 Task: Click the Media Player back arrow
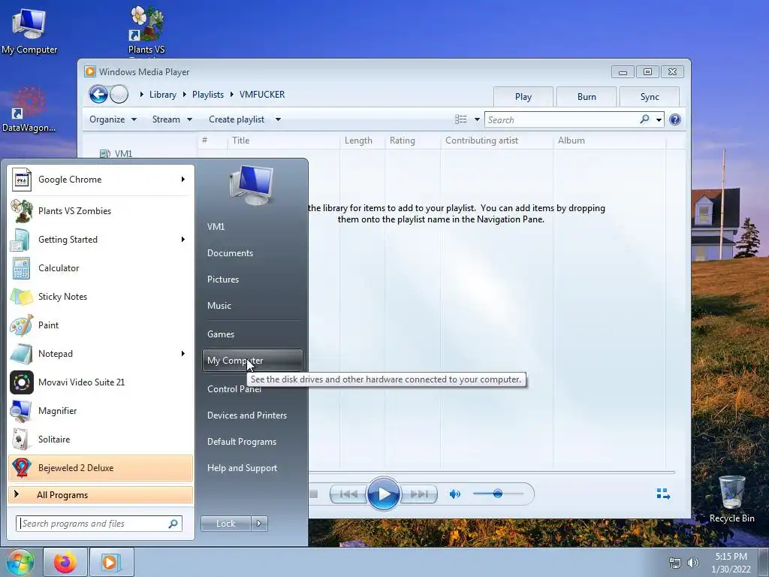point(98,94)
